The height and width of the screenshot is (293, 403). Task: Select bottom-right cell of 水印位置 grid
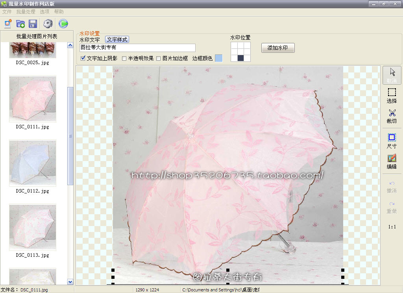(247, 58)
